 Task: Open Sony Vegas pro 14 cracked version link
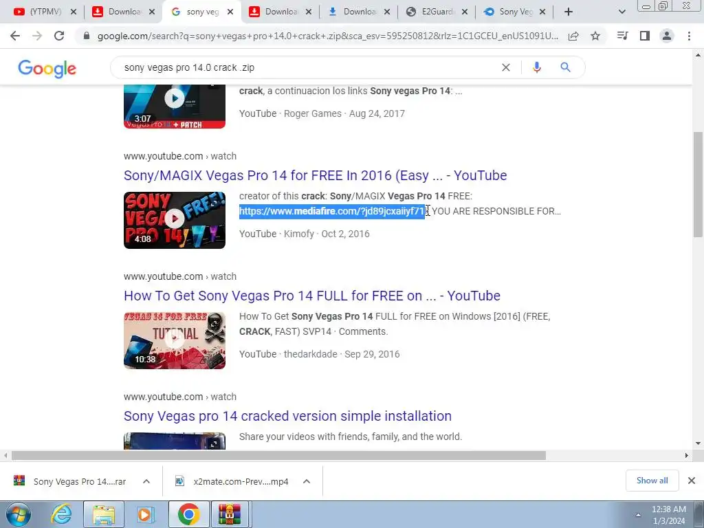coord(288,416)
